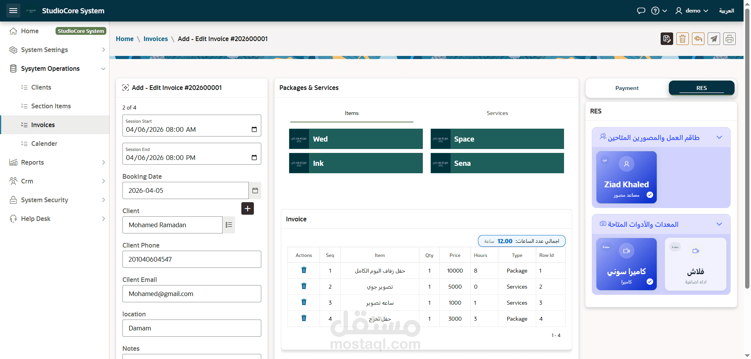Delete the ساعه تصوير row via trash icon

[304, 302]
